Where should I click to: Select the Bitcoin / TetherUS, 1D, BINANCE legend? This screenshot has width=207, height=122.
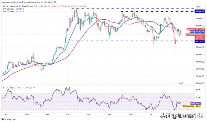[16, 6]
